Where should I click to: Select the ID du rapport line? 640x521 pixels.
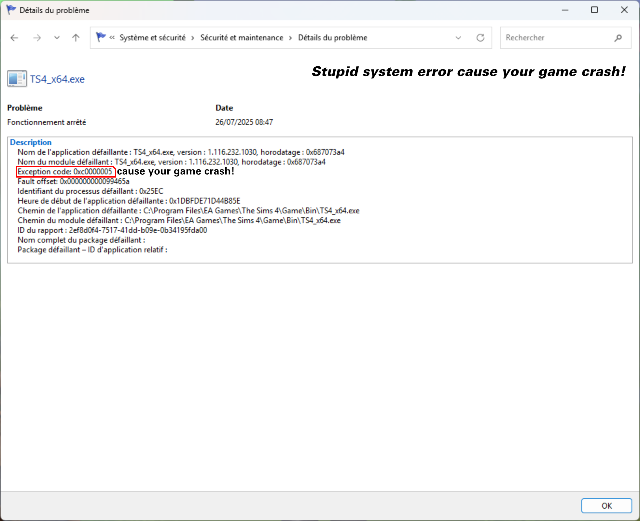(112, 230)
